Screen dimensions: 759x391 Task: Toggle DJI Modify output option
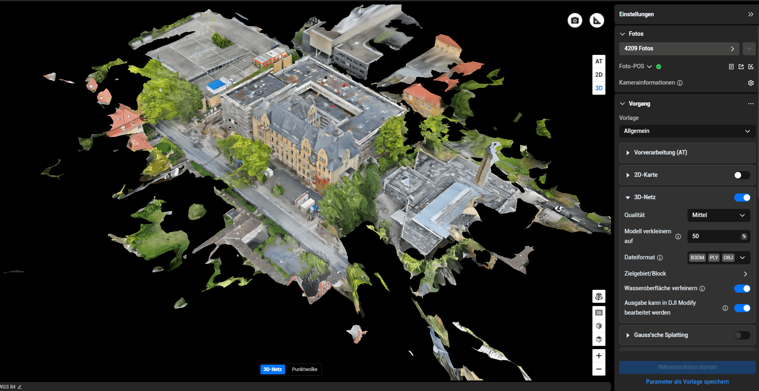coord(742,308)
